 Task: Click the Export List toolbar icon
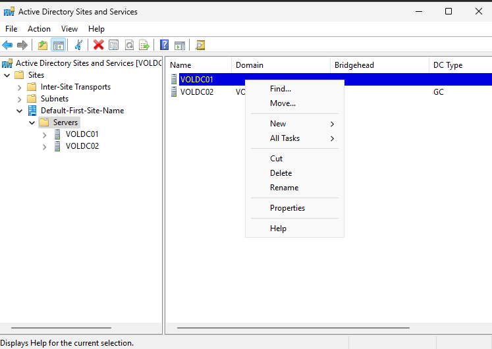click(x=144, y=45)
